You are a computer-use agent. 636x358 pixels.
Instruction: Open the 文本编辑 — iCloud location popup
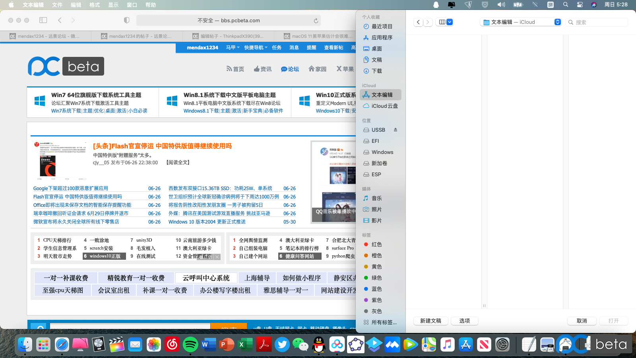(521, 22)
